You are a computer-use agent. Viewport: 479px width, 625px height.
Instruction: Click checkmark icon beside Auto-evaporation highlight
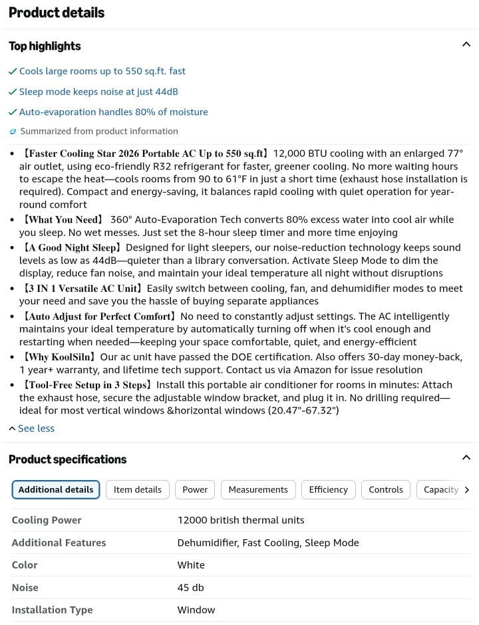[13, 112]
